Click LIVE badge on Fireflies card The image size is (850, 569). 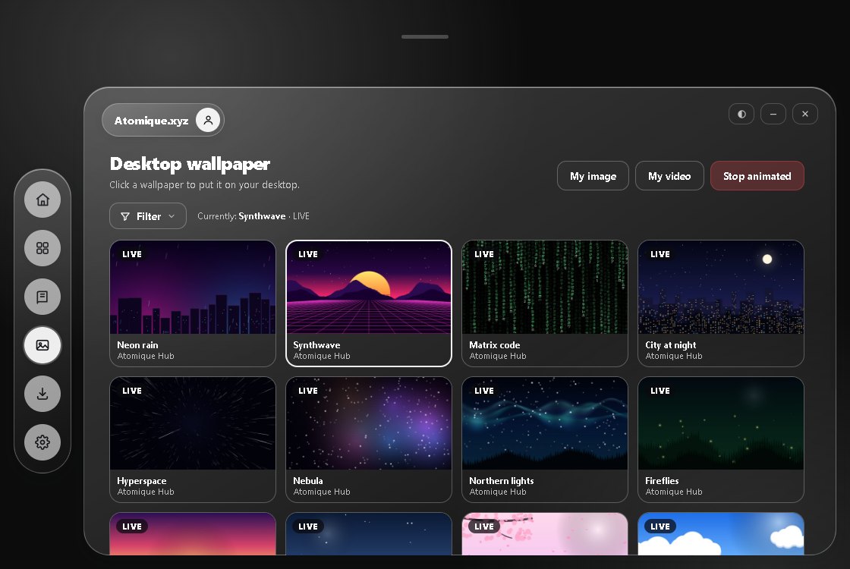pos(660,391)
